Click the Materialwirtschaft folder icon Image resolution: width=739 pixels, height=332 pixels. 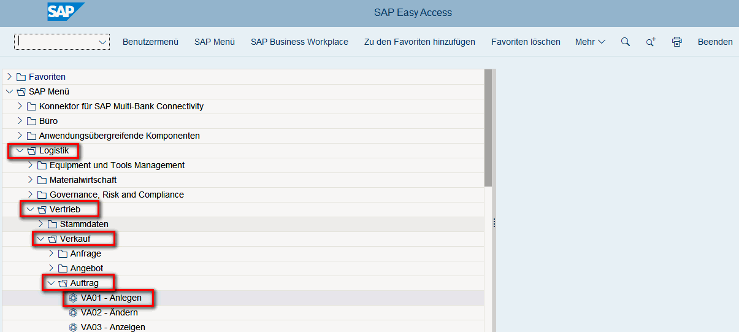(x=42, y=180)
